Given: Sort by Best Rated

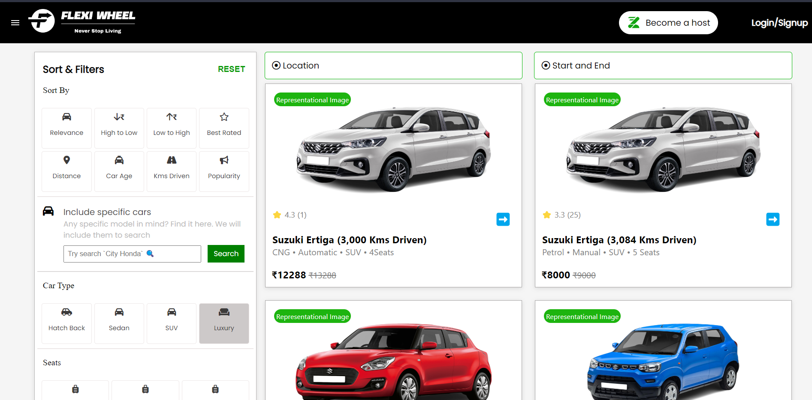Looking at the screenshot, I should (x=224, y=128).
